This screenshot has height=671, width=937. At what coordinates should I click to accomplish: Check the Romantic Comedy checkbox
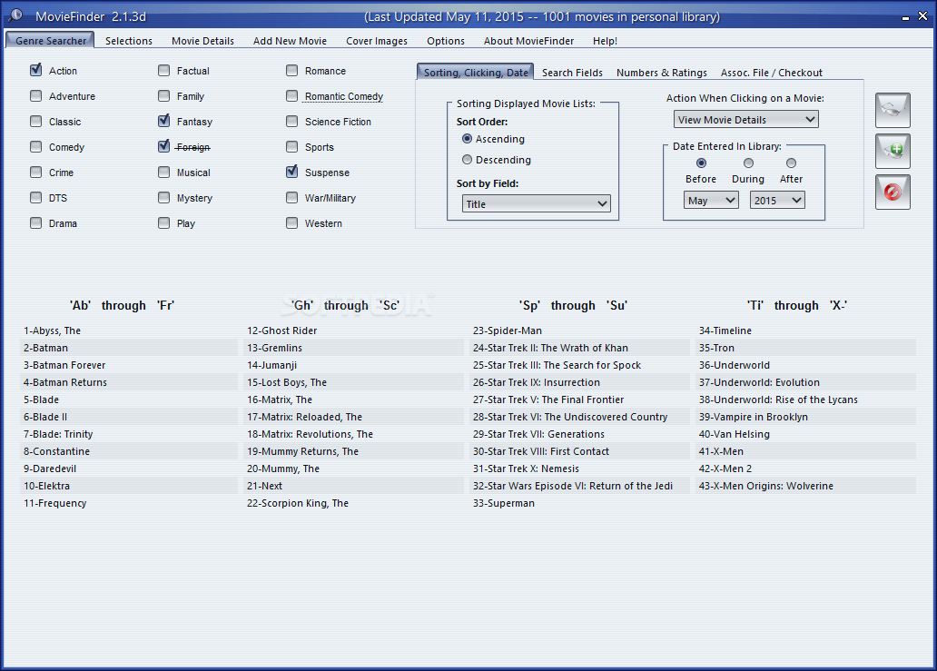[291, 95]
